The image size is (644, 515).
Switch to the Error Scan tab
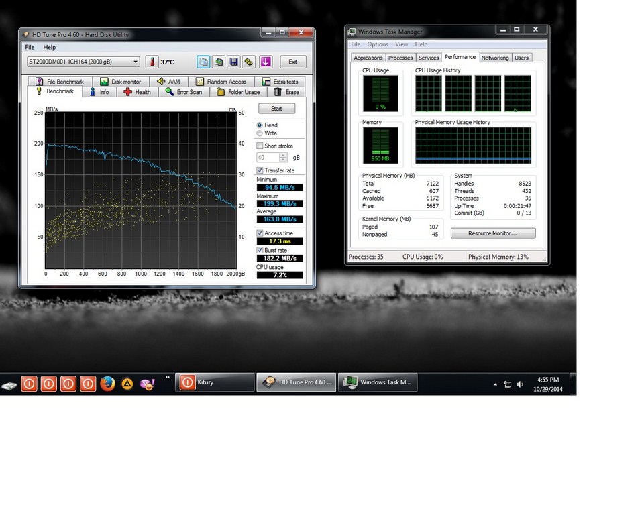[x=183, y=92]
